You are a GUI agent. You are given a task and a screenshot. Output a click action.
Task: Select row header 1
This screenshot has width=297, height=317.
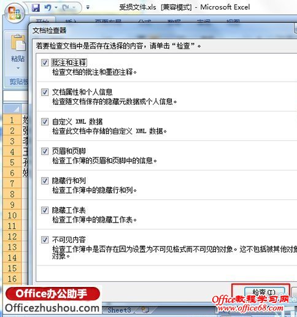(x=12, y=120)
